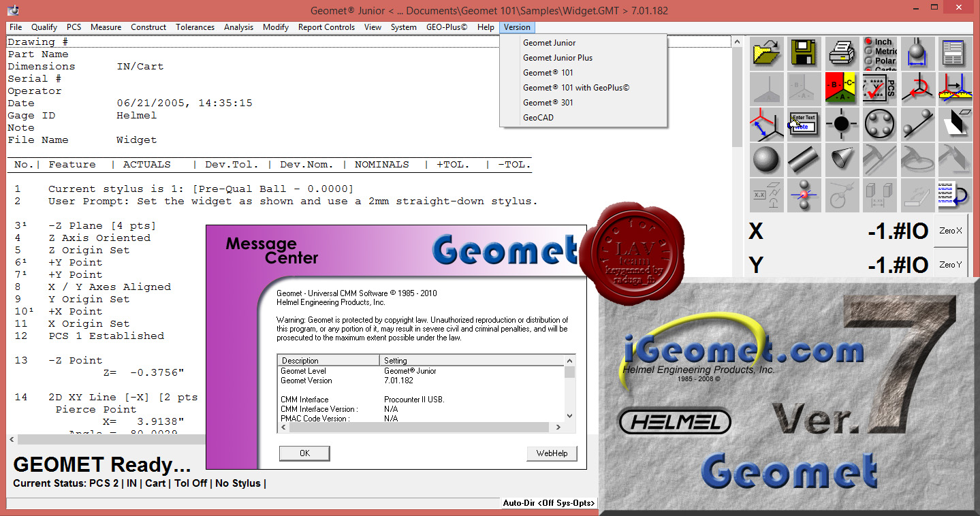
Task: Click the x.x tolerance symbols icon
Action: (x=766, y=195)
